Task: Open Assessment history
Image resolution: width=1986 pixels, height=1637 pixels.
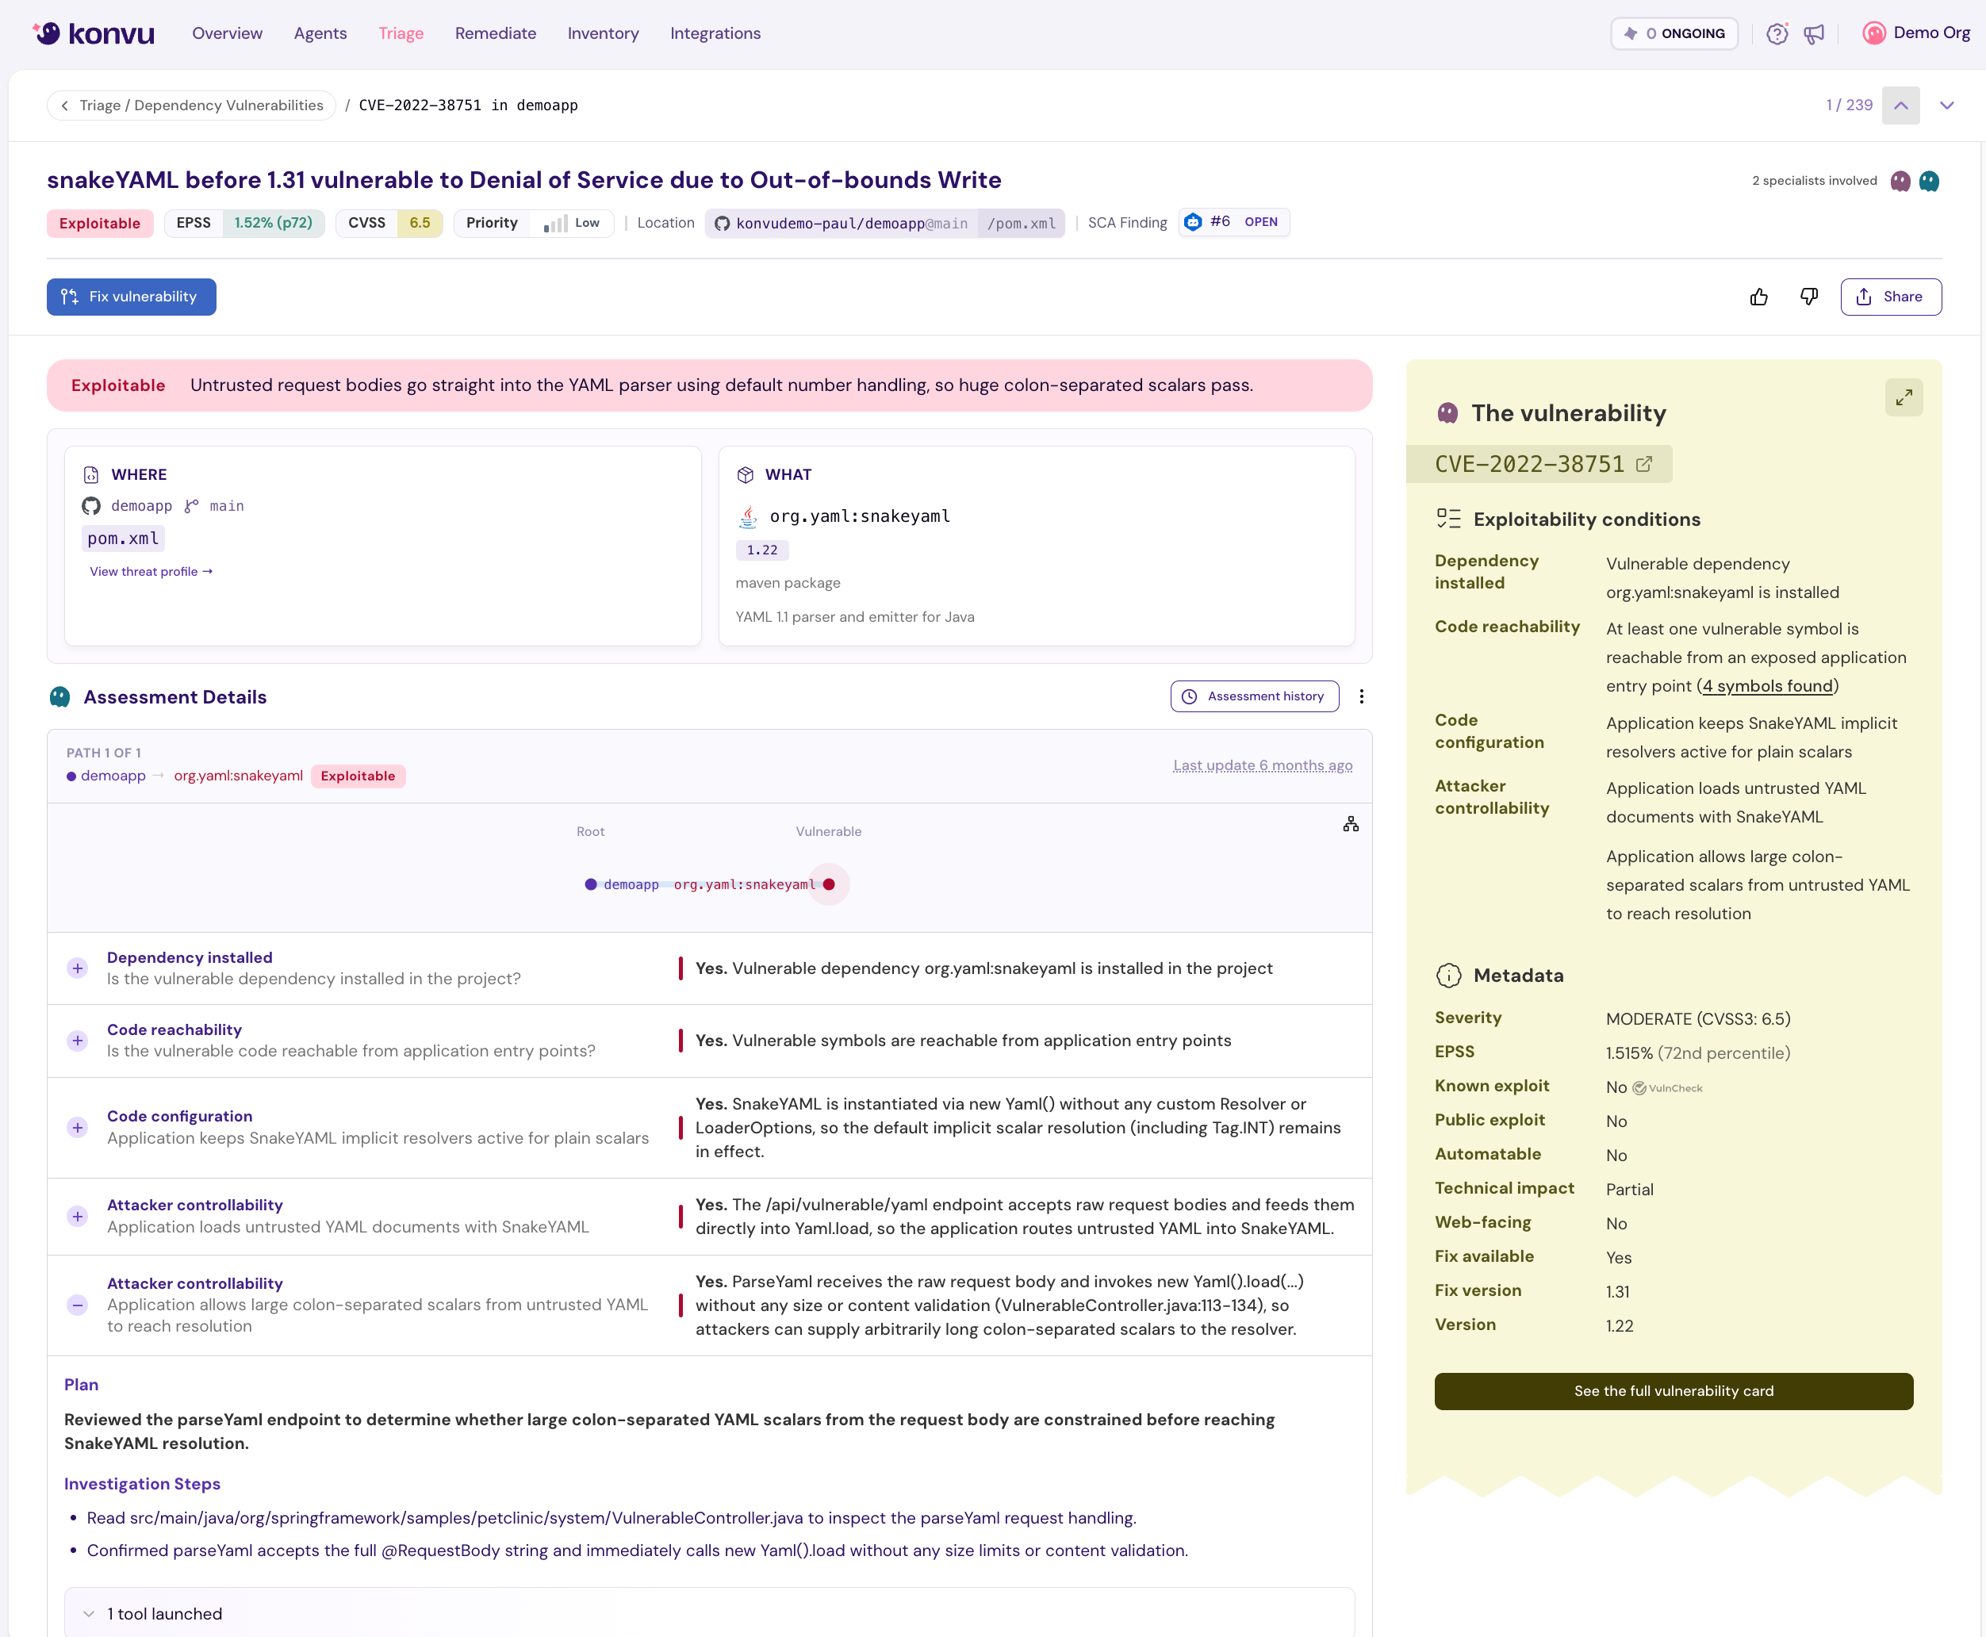Action: point(1254,697)
